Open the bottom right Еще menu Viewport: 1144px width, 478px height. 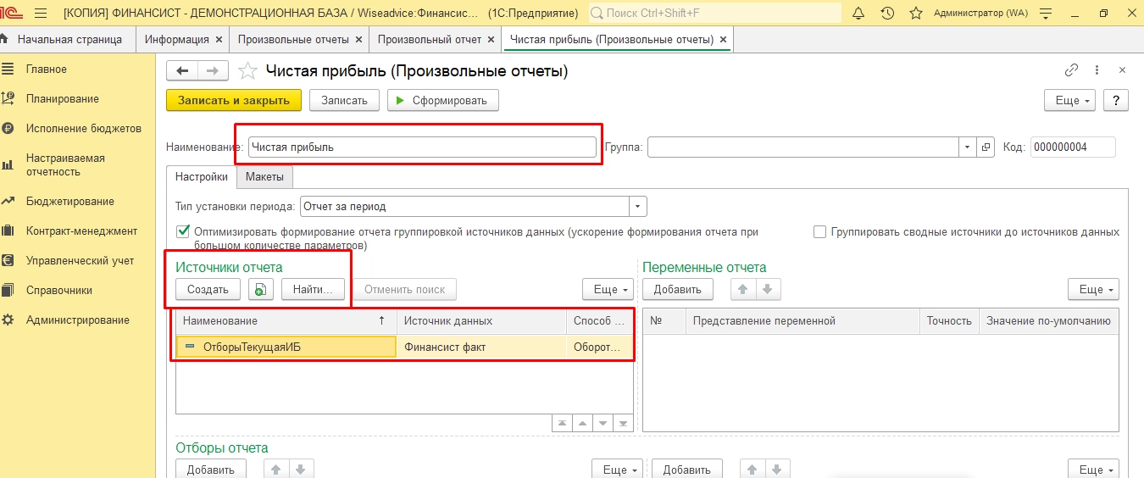click(x=1093, y=469)
